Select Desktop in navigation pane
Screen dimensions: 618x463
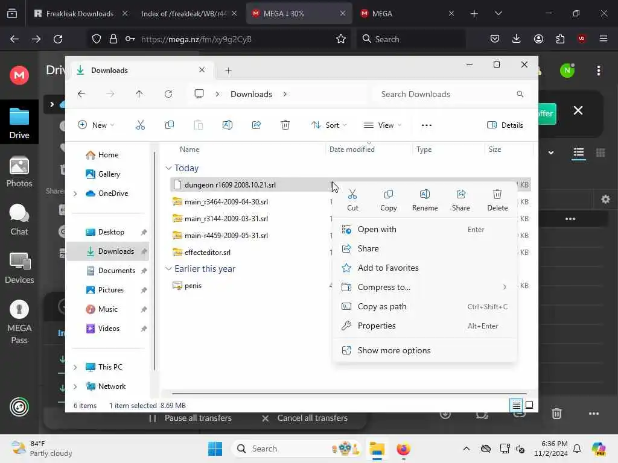110,232
